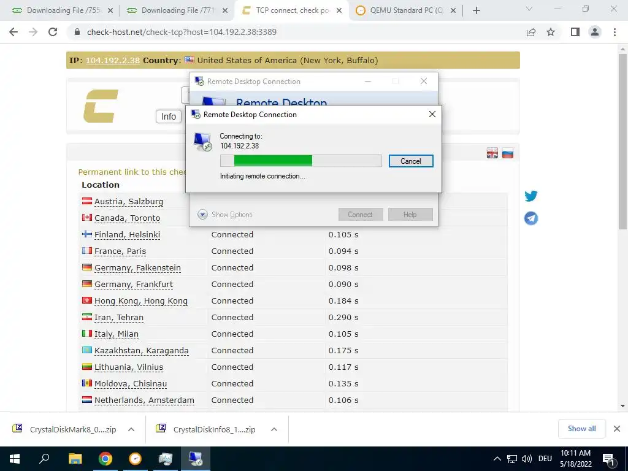The image size is (628, 471).
Task: Reload the check-host page
Action: tap(53, 32)
